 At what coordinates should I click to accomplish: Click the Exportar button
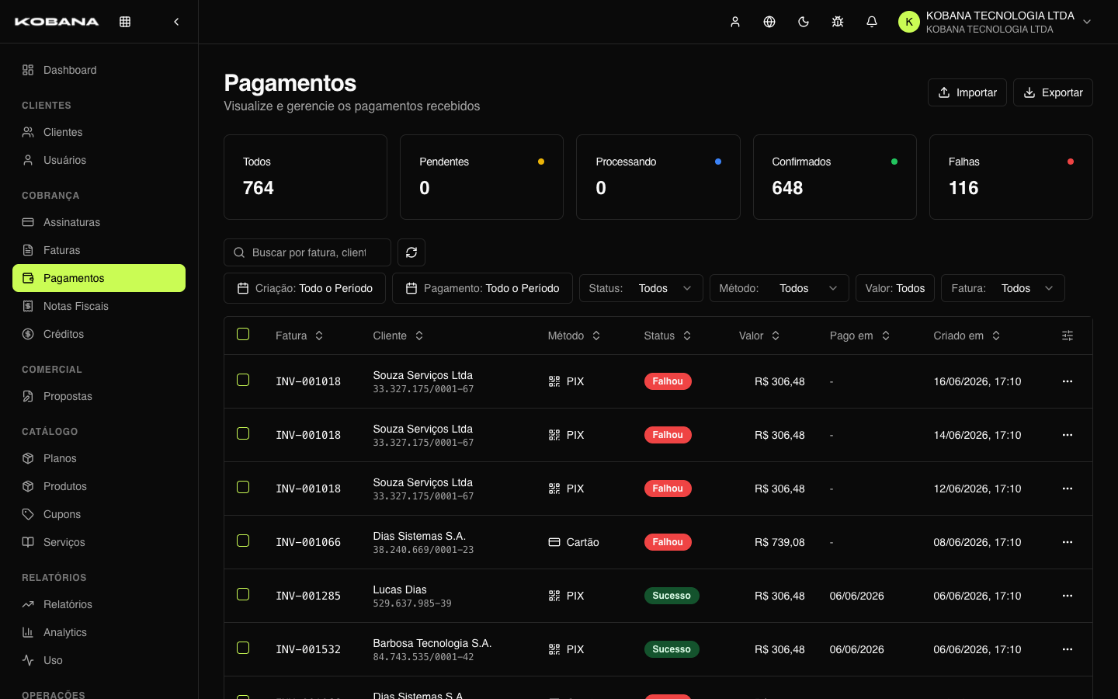pyautogui.click(x=1053, y=92)
